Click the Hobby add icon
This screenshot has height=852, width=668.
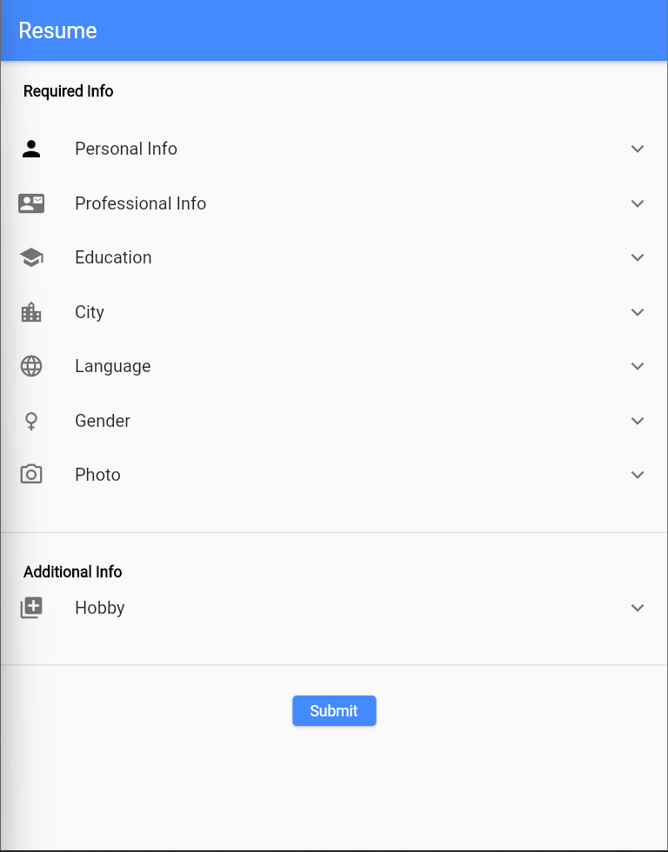(x=31, y=607)
